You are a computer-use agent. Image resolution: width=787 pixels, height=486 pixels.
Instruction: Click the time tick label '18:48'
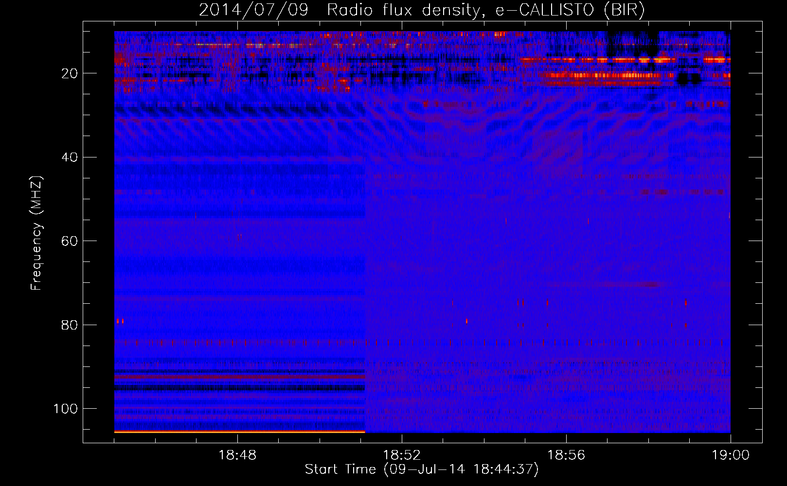(x=237, y=455)
